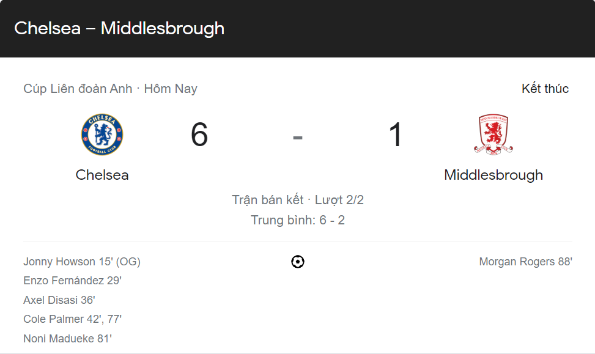Select scorer Axel Disasi 36'
This screenshot has height=354, width=595.
tap(59, 300)
